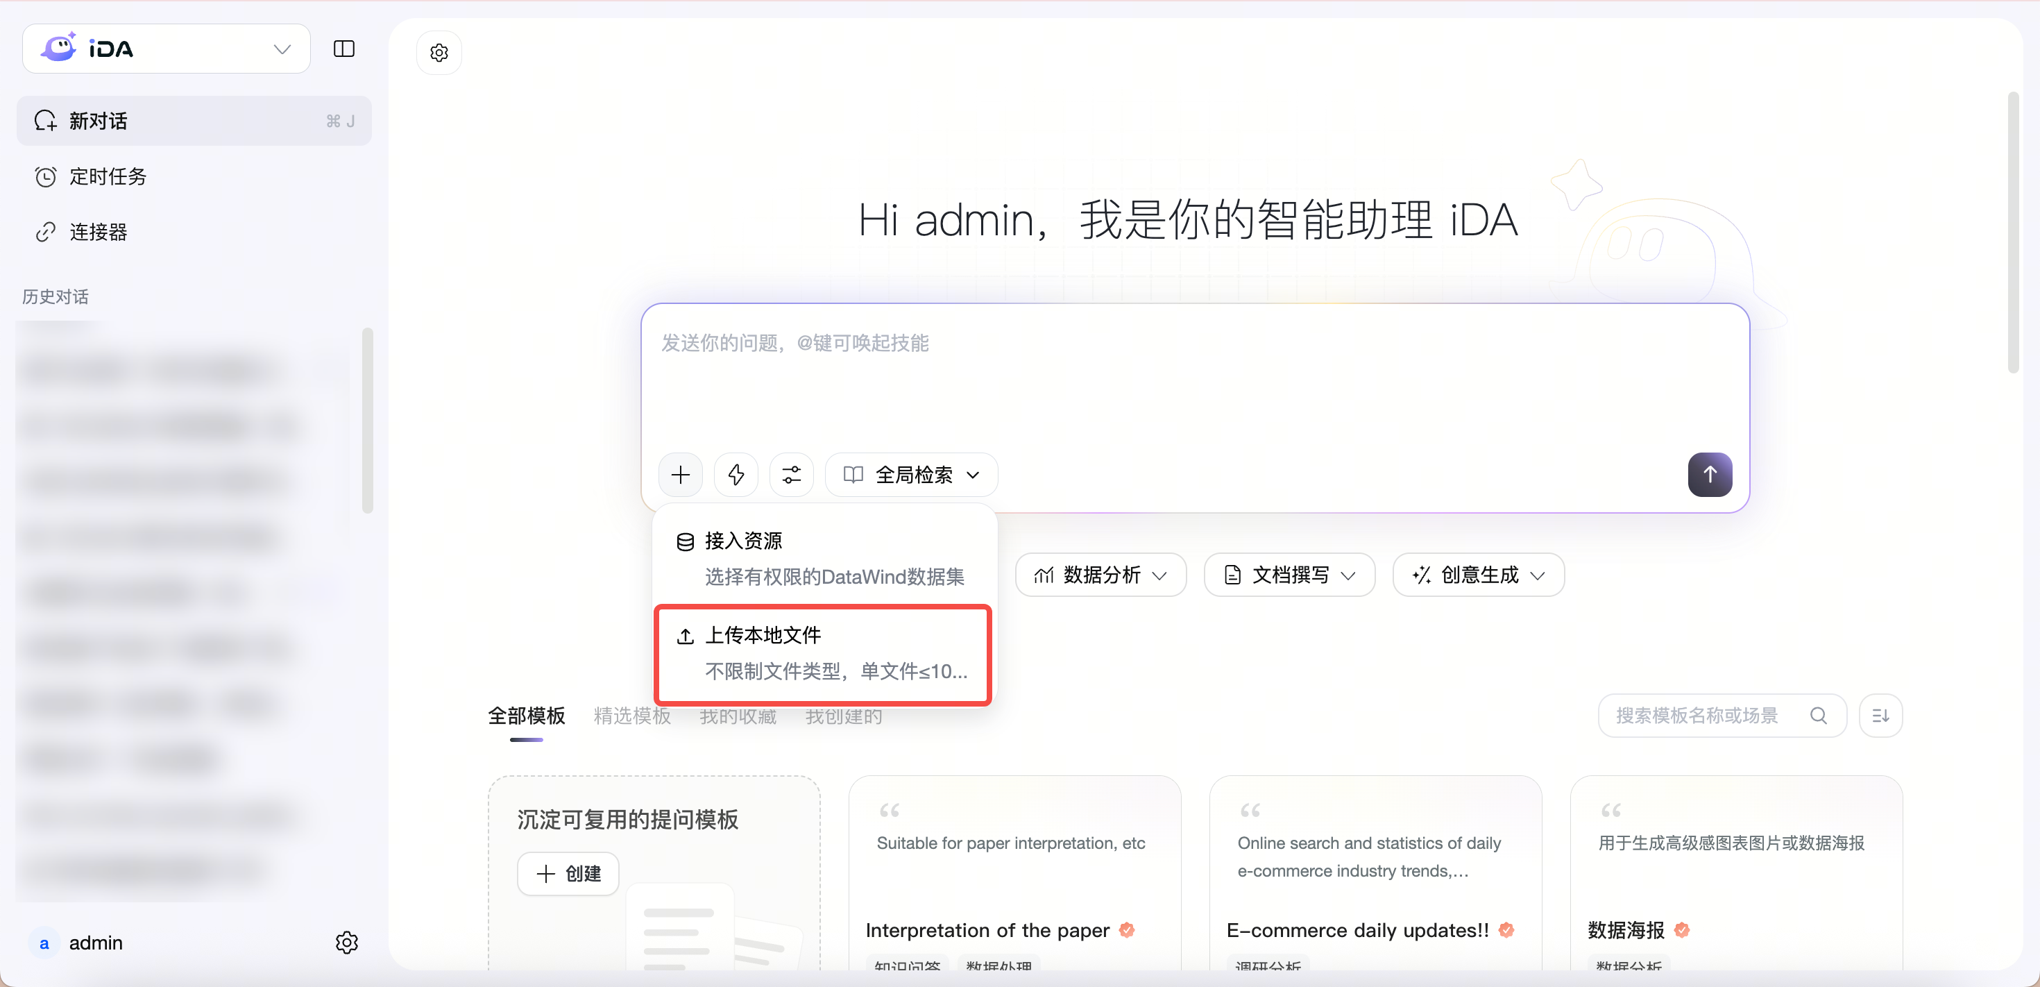
Task: Send message with the up-arrow button
Action: click(x=1709, y=475)
